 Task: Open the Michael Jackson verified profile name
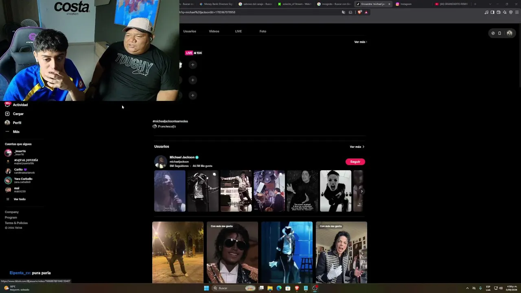point(182,157)
